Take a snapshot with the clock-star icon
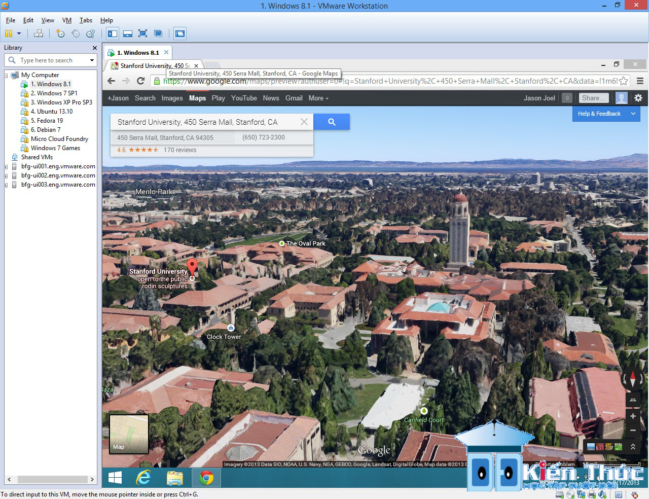The width and height of the screenshot is (649, 499). [60, 33]
